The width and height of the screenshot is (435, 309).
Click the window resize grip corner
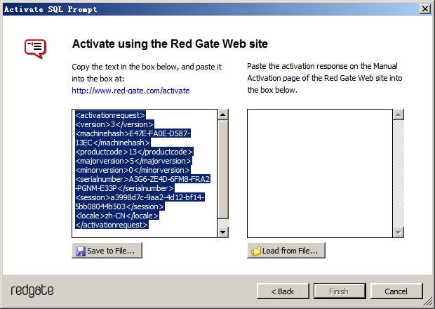[429, 303]
